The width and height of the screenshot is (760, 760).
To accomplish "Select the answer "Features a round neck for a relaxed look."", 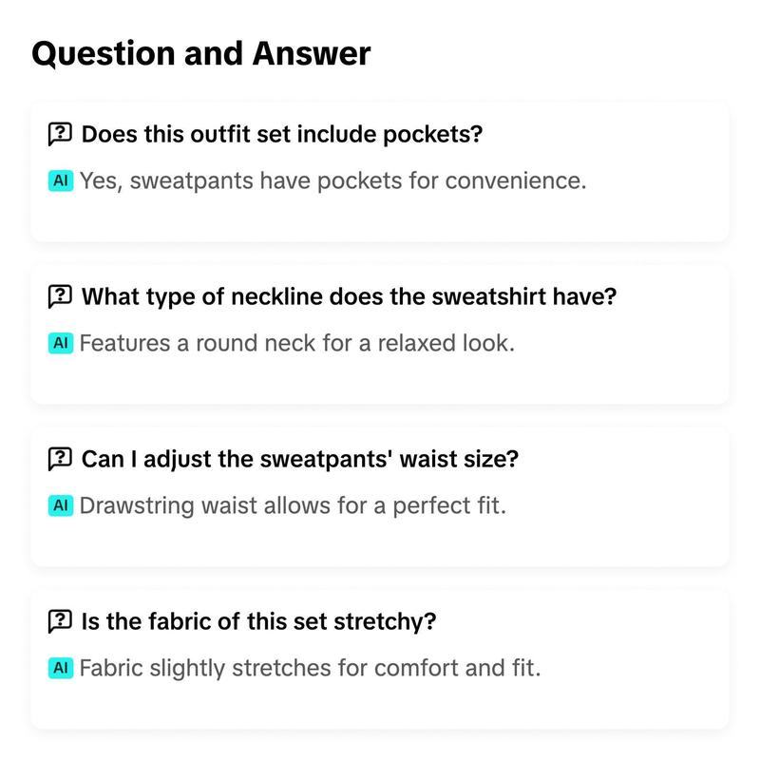I will 296,343.
